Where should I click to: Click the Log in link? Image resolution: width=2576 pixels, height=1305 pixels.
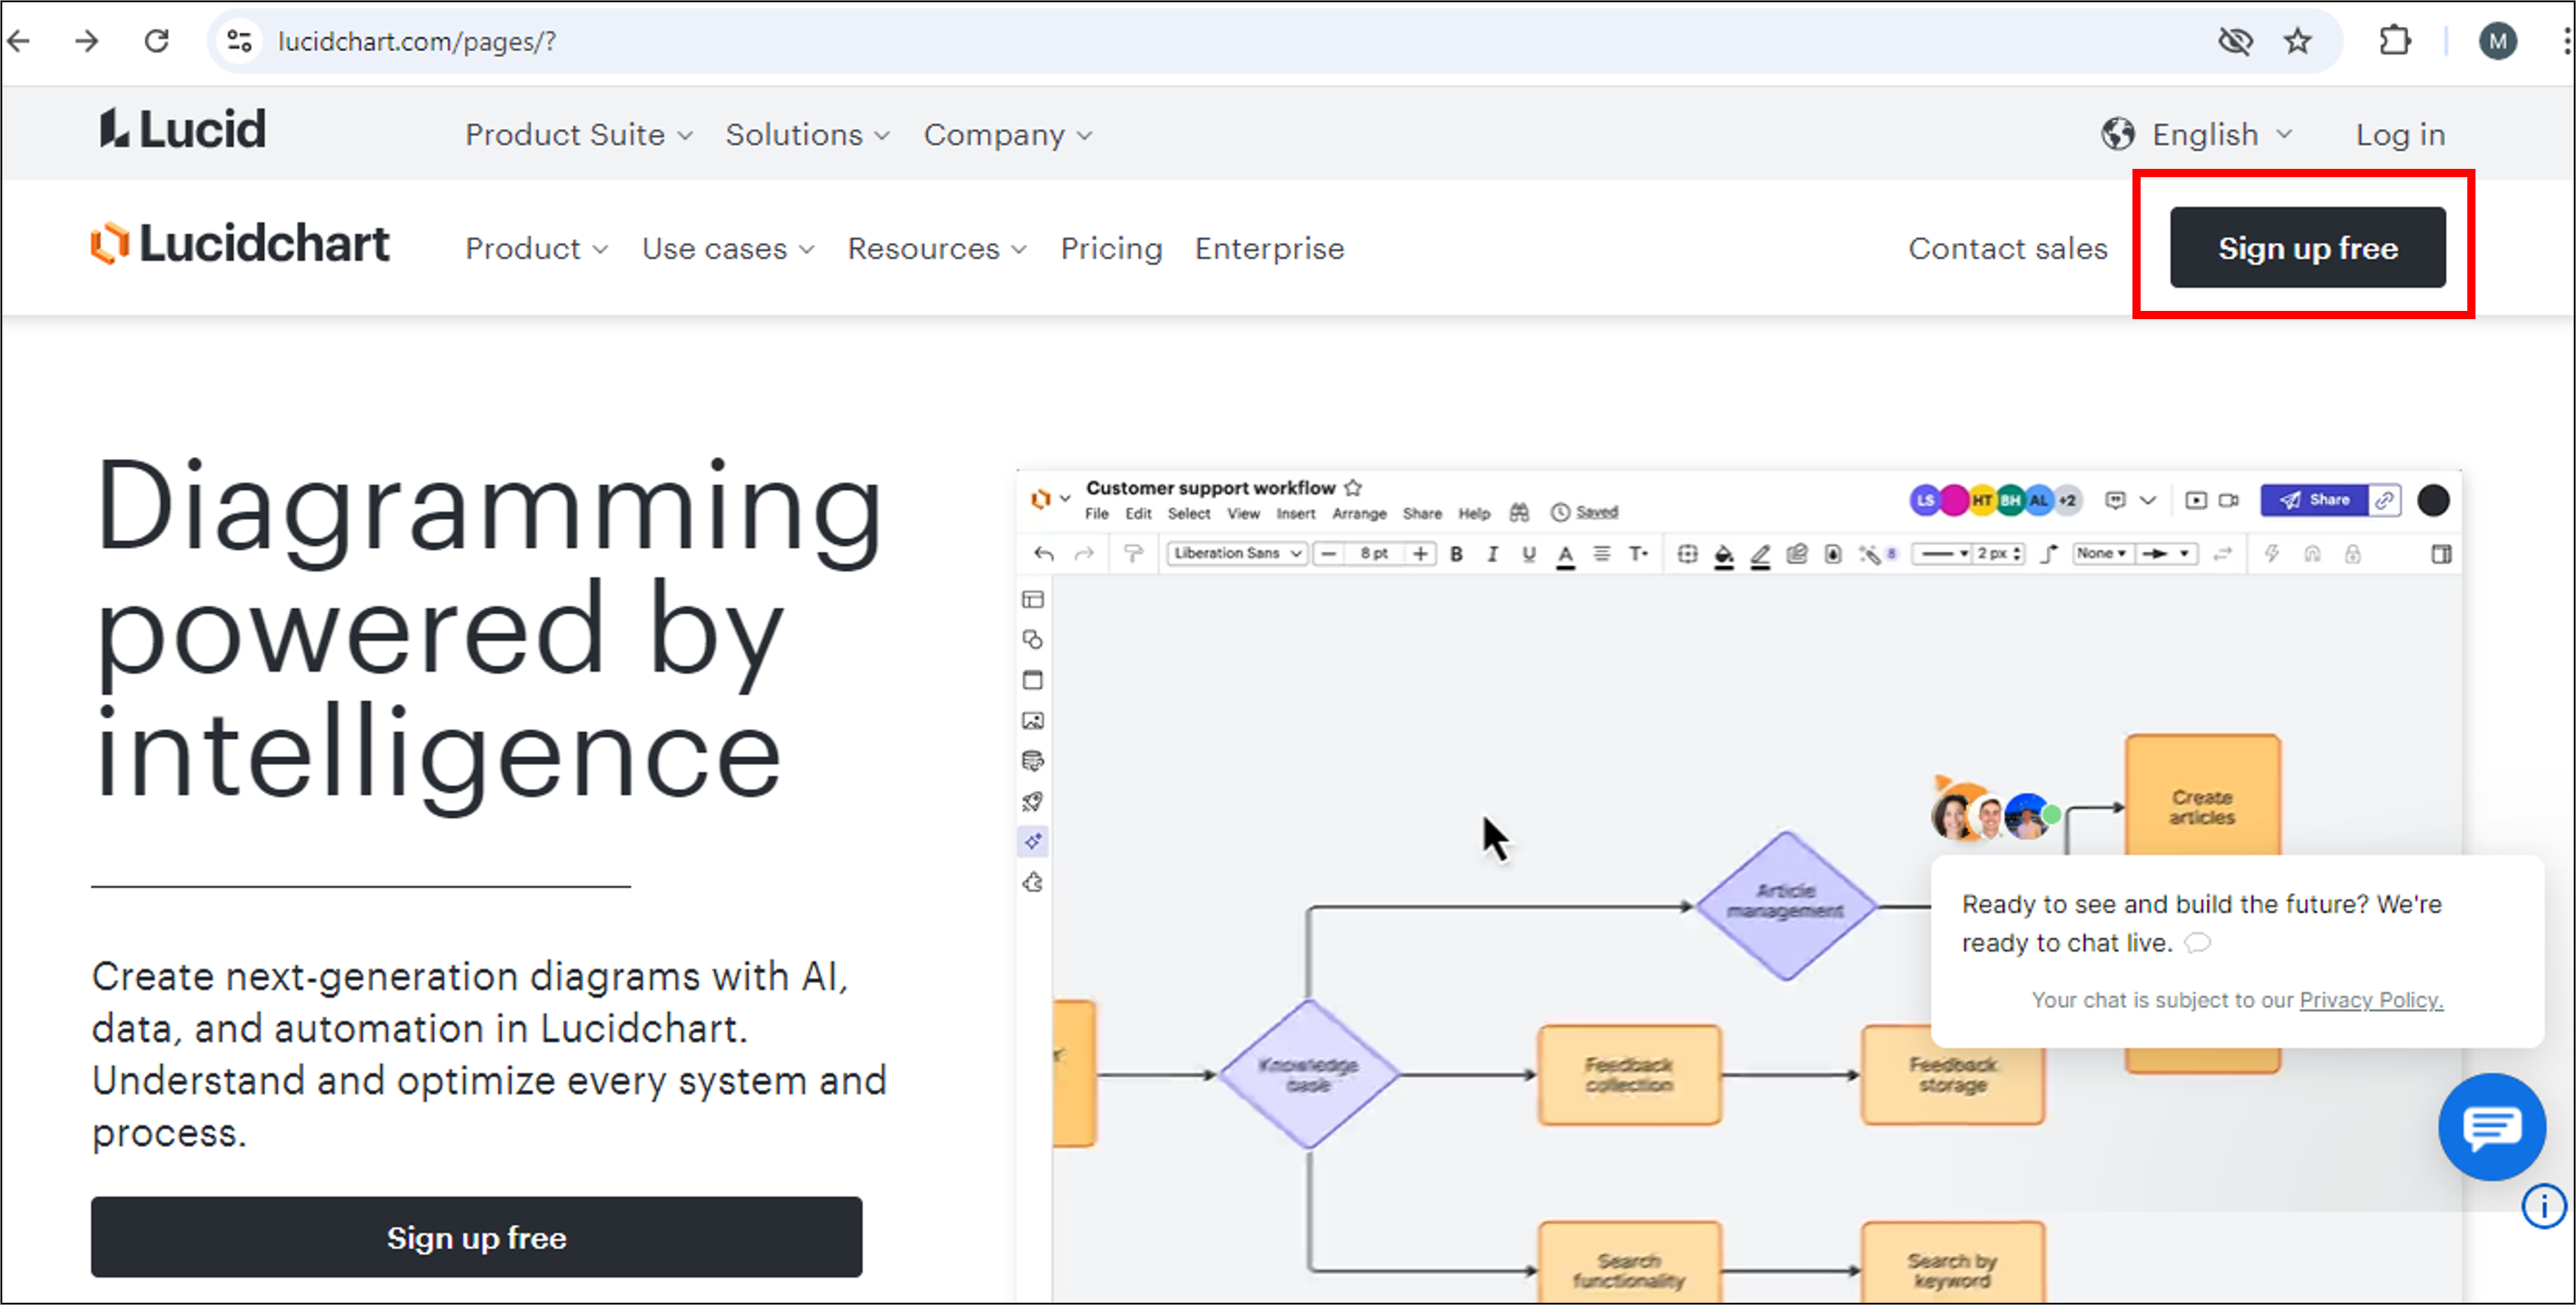[2399, 135]
